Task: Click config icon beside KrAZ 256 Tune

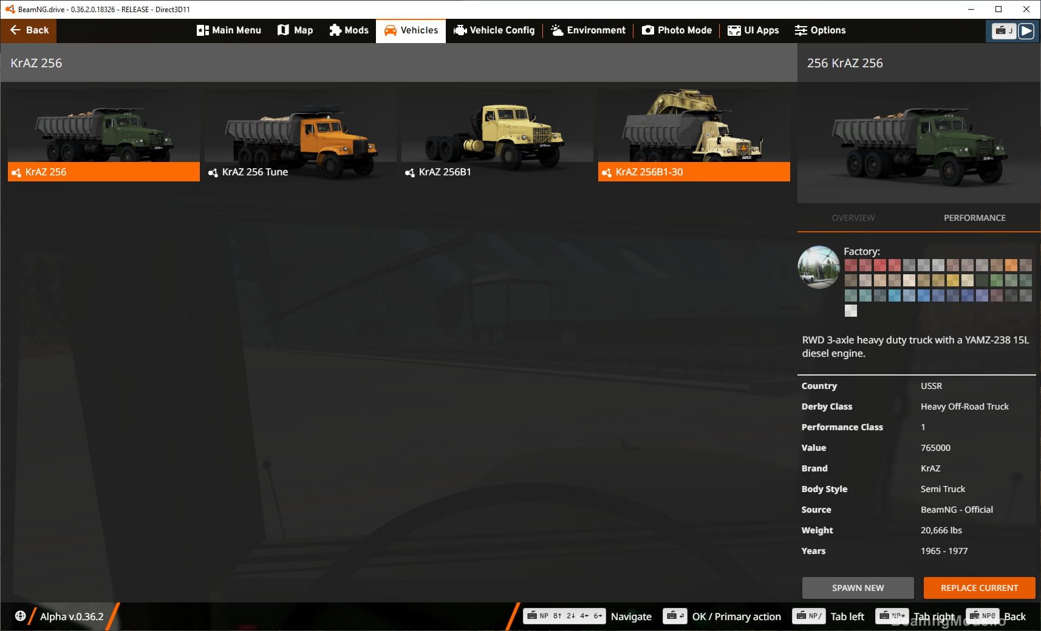Action: point(213,173)
